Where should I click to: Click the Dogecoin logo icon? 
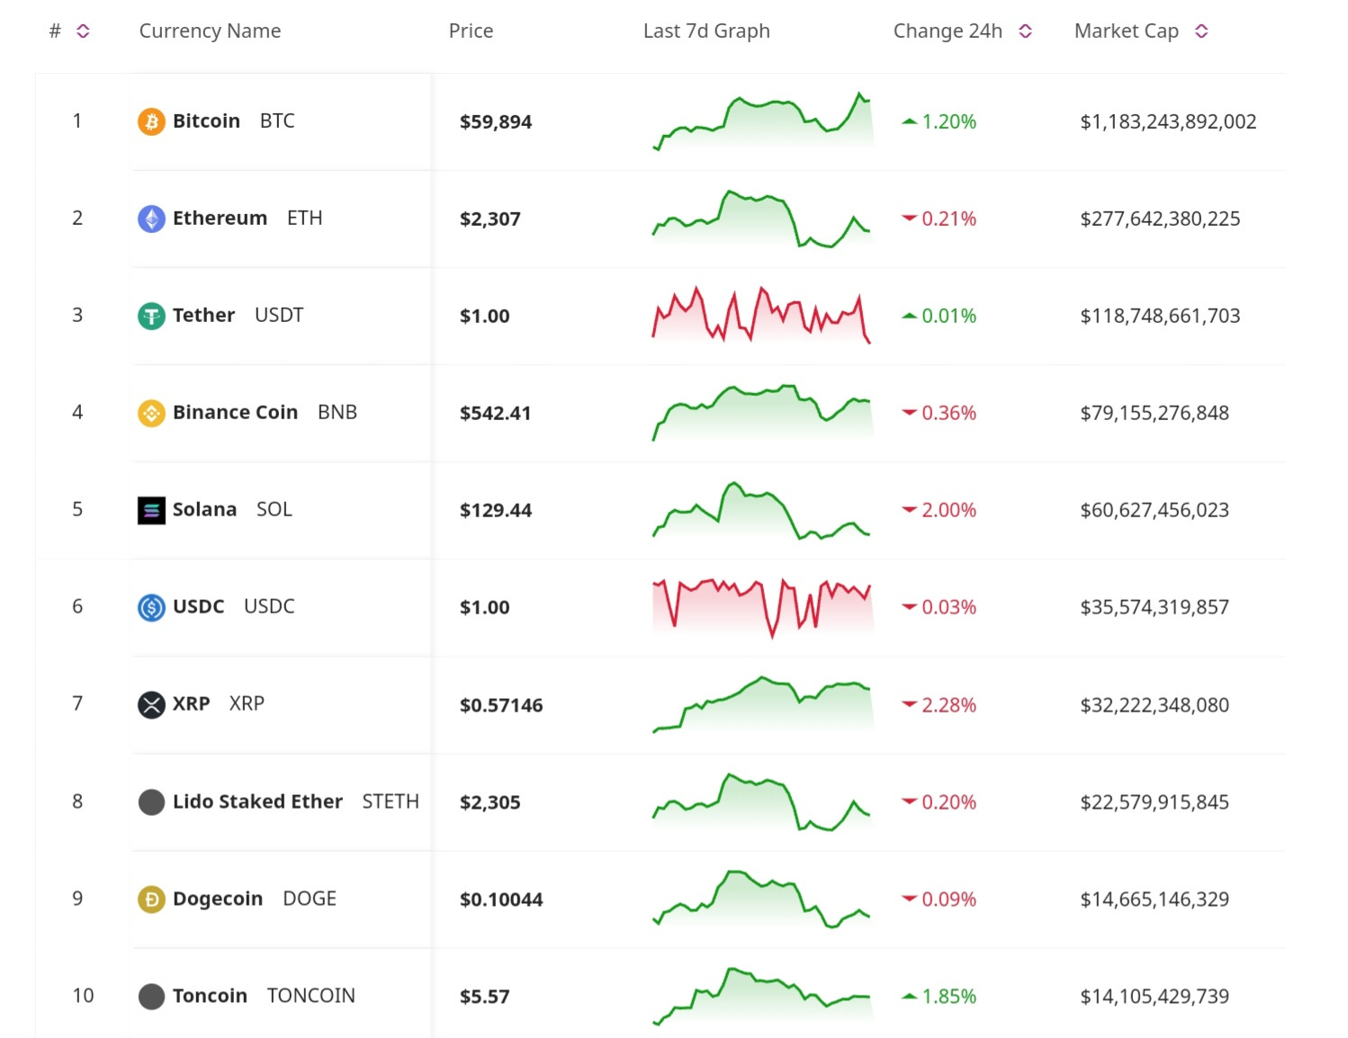click(151, 899)
